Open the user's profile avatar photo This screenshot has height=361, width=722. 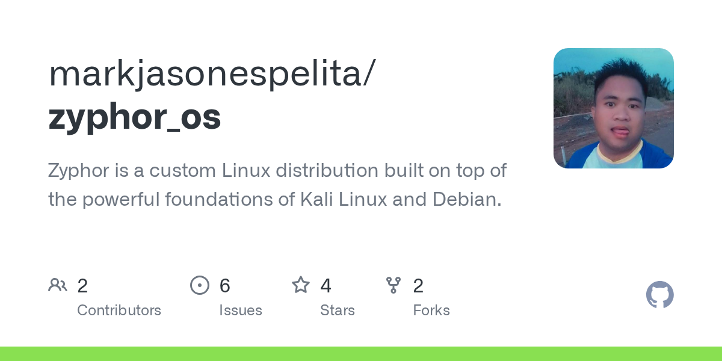613,108
